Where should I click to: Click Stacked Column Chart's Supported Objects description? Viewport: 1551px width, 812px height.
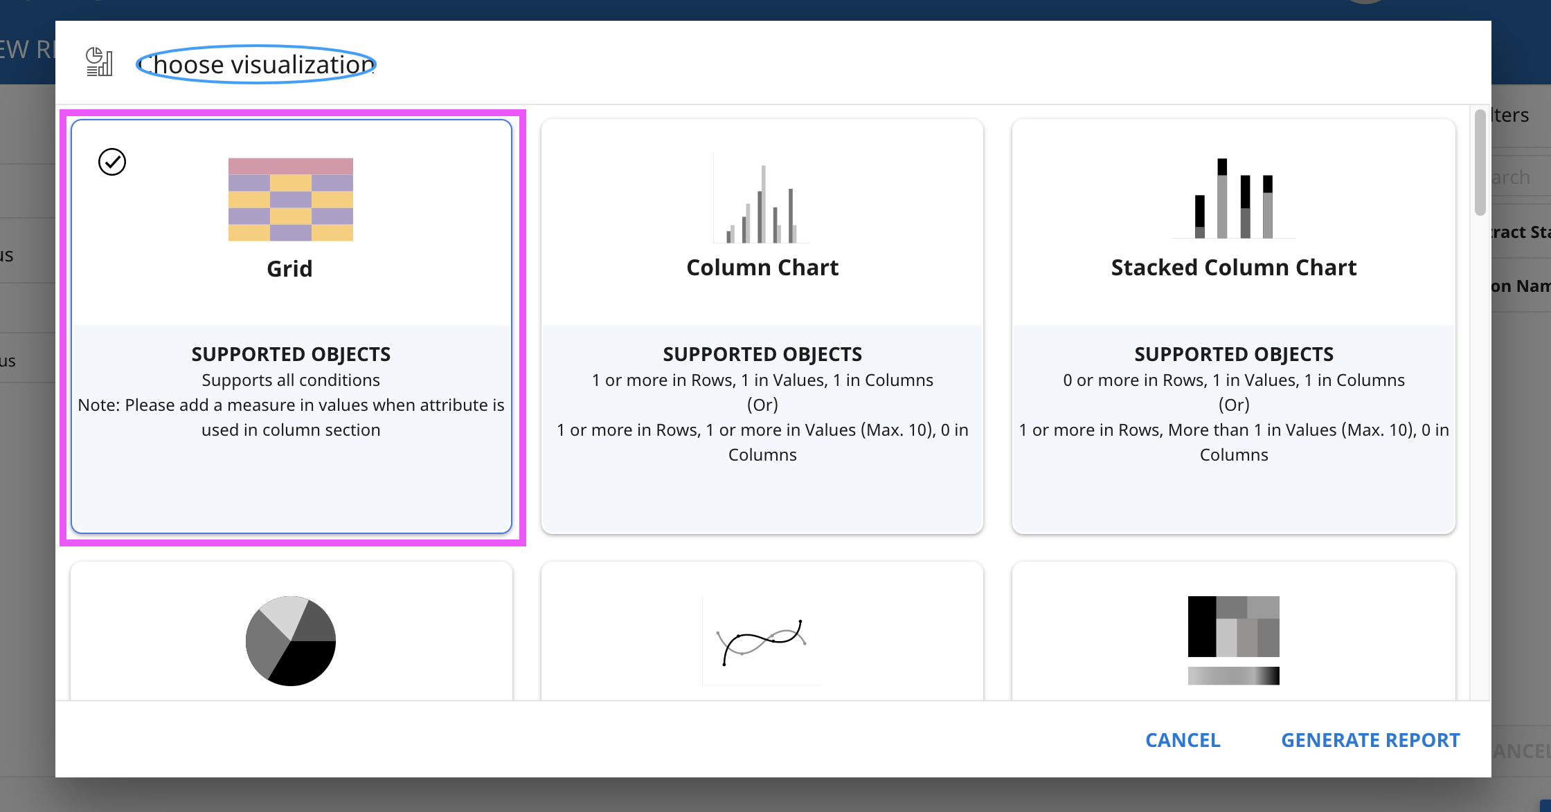pyautogui.click(x=1233, y=417)
